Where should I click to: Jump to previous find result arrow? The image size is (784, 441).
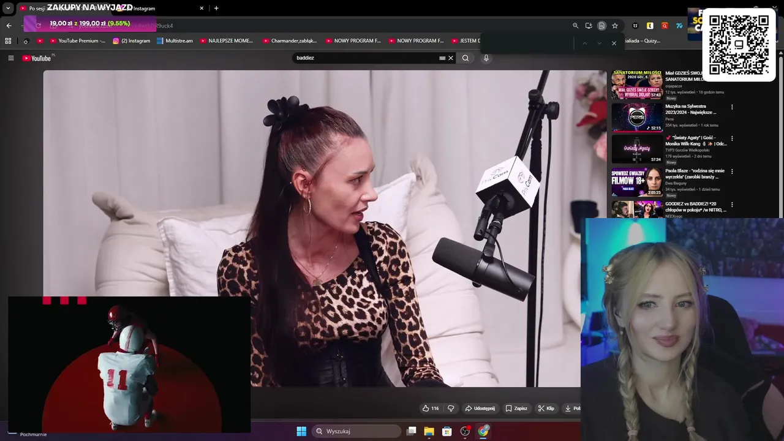tap(584, 43)
